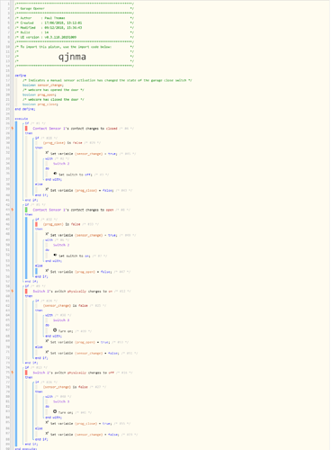Click the 'define' keyword at the variables section
This screenshot has height=450, width=331.
click(21, 76)
